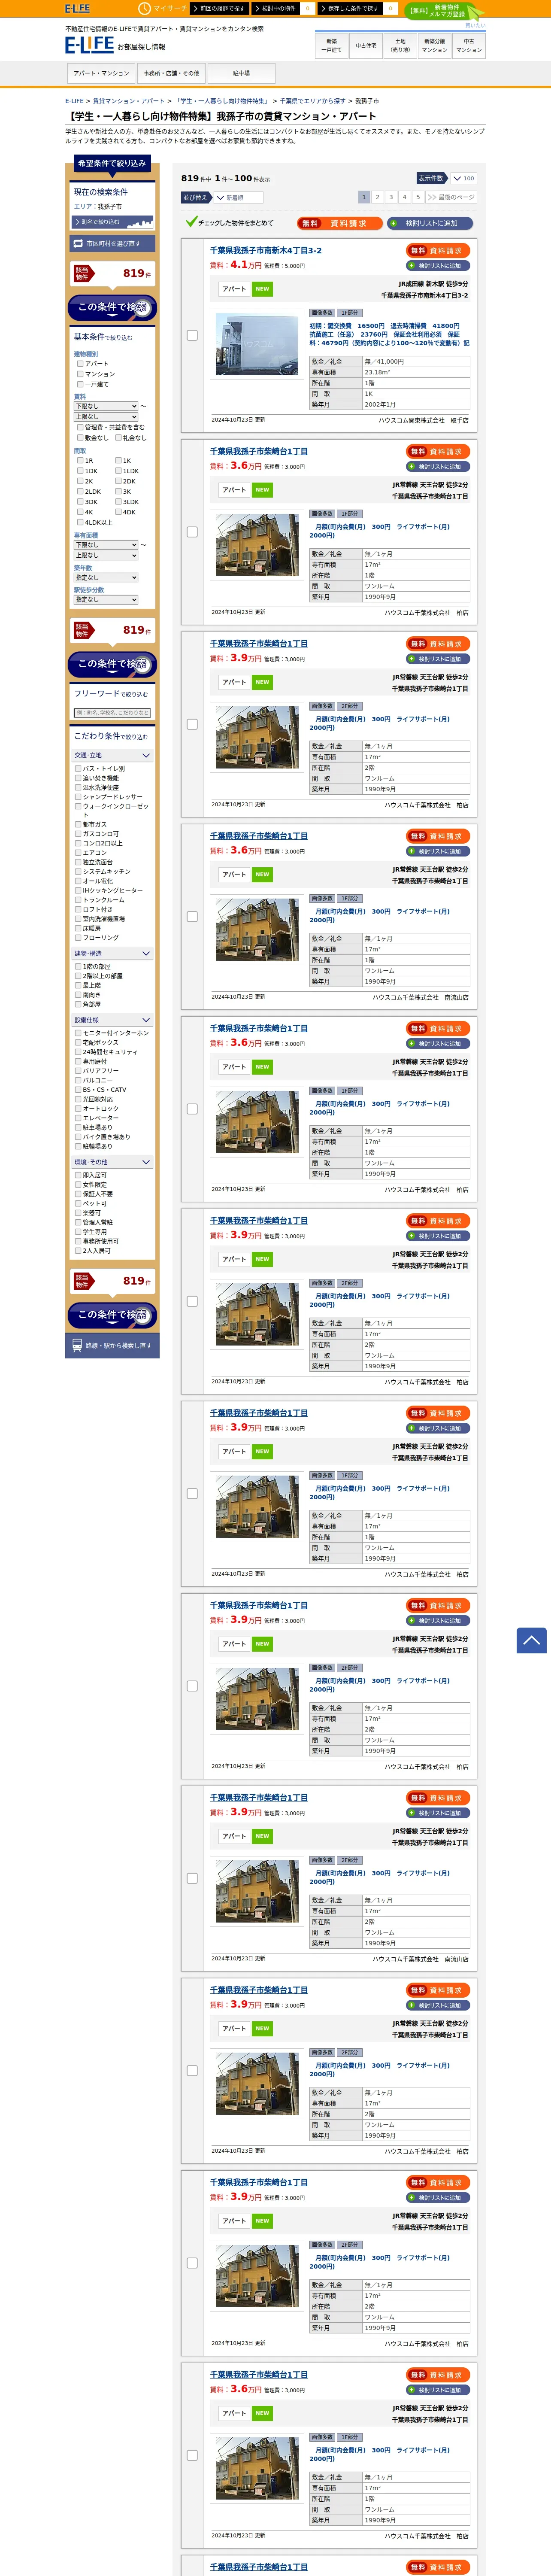Viewport: 551px width, 2576px height.
Task: Click breadcrumb 賃貸マンション・アパート
Action: click(x=129, y=101)
